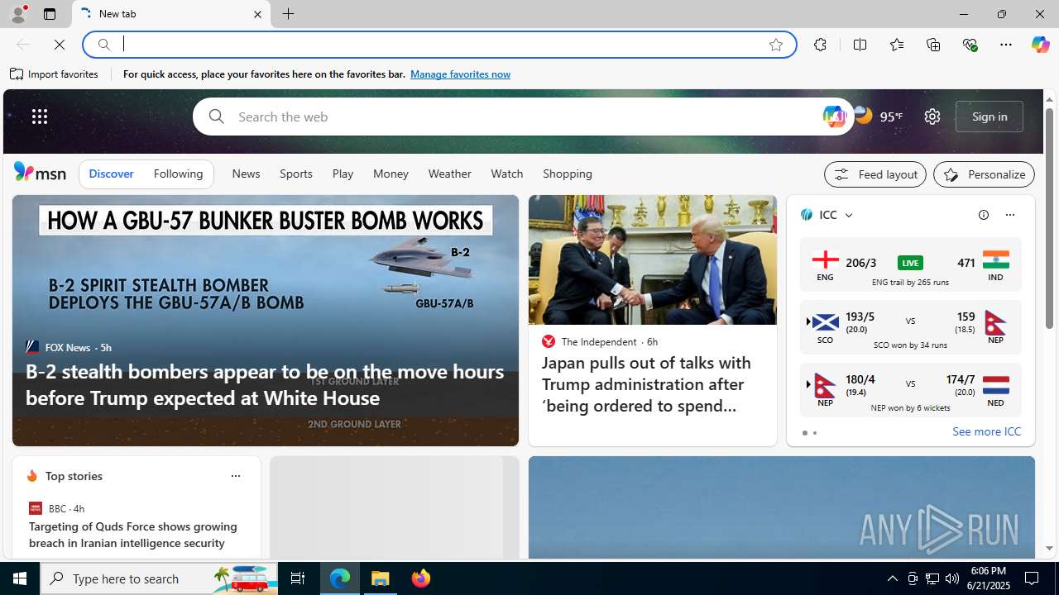Click the Feed layout button
This screenshot has width=1059, height=595.
[x=875, y=174]
